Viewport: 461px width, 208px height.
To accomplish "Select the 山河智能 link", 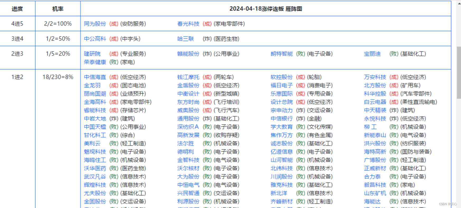I will pyautogui.click(x=281, y=160).
